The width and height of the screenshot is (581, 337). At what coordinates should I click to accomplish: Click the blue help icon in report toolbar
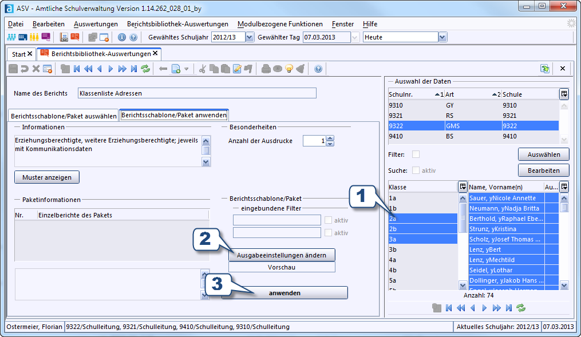point(318,69)
